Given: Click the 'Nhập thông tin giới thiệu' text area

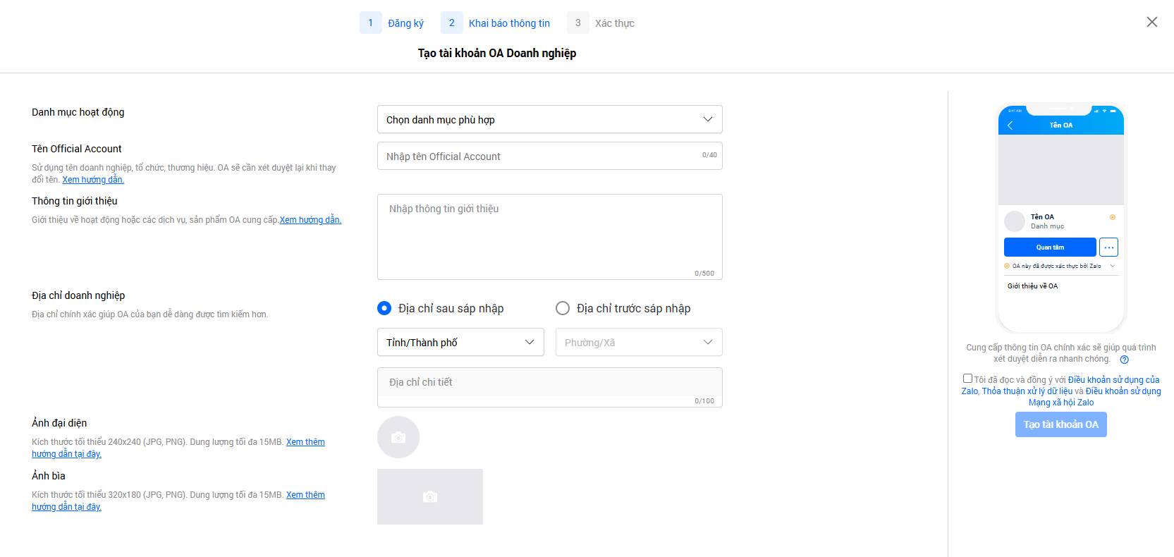Looking at the screenshot, I should coord(549,236).
